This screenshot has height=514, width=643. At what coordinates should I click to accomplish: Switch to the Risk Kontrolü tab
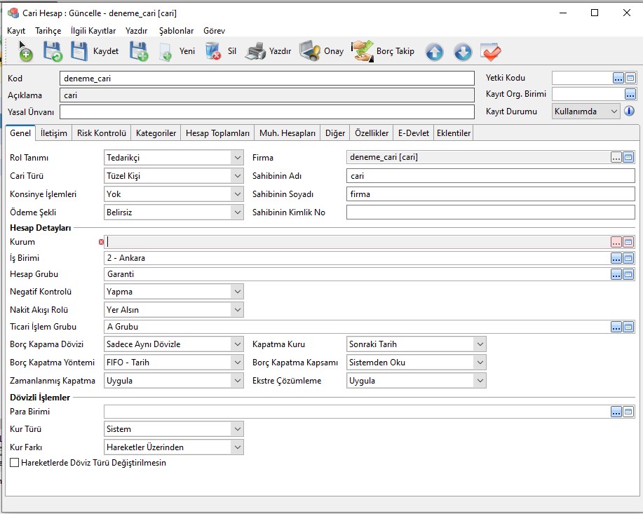tap(102, 133)
